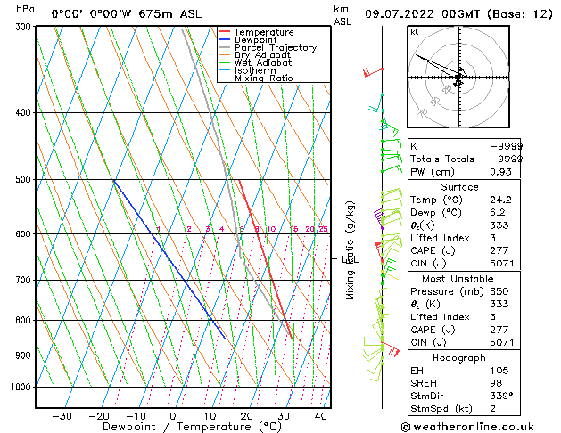This screenshot has width=561, height=433.
Task: Click the Most Unstable CIN (J) label
Action: 428,343
